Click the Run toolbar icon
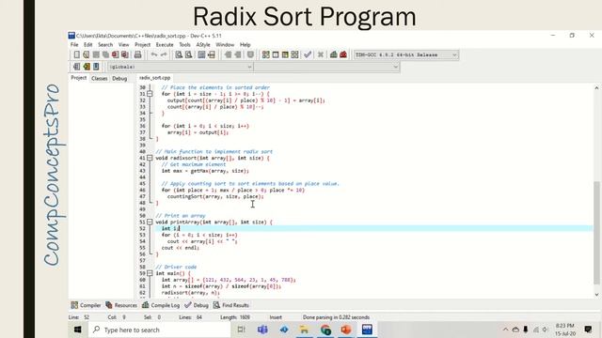 276,54
